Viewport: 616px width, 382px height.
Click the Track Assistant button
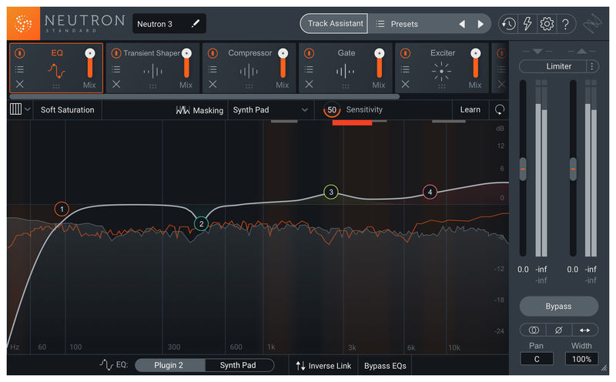[334, 24]
